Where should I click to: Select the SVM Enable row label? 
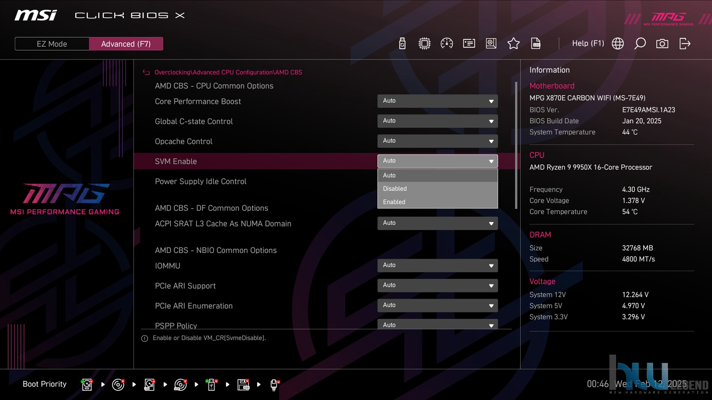(176, 161)
